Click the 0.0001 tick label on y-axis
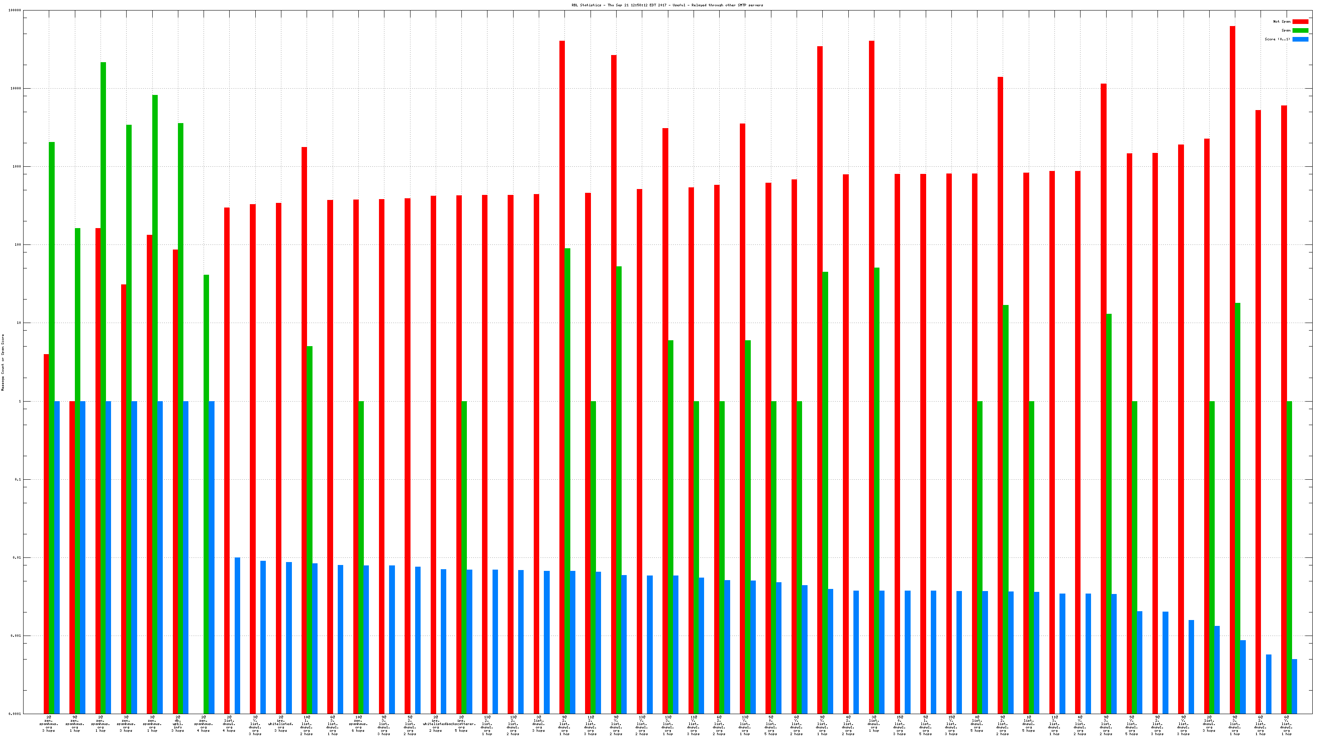The height and width of the screenshot is (741, 1319). point(15,714)
